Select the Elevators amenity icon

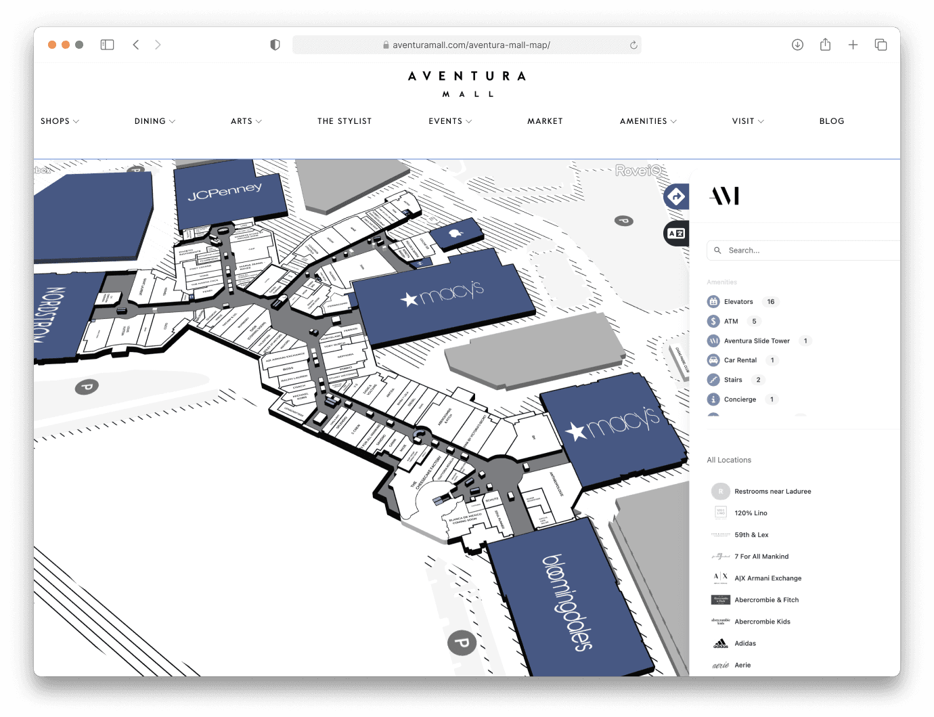713,302
